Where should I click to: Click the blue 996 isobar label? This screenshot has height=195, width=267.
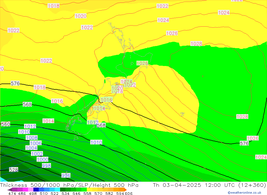pyautogui.click(x=66, y=175)
